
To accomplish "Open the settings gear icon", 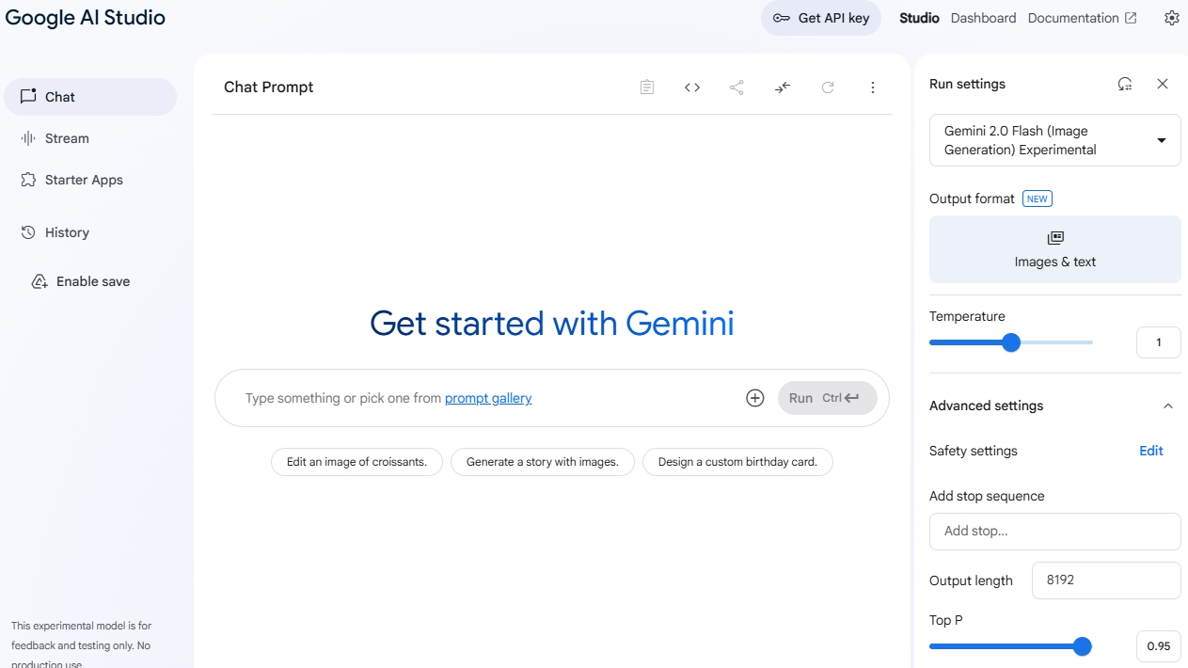I will pyautogui.click(x=1172, y=18).
